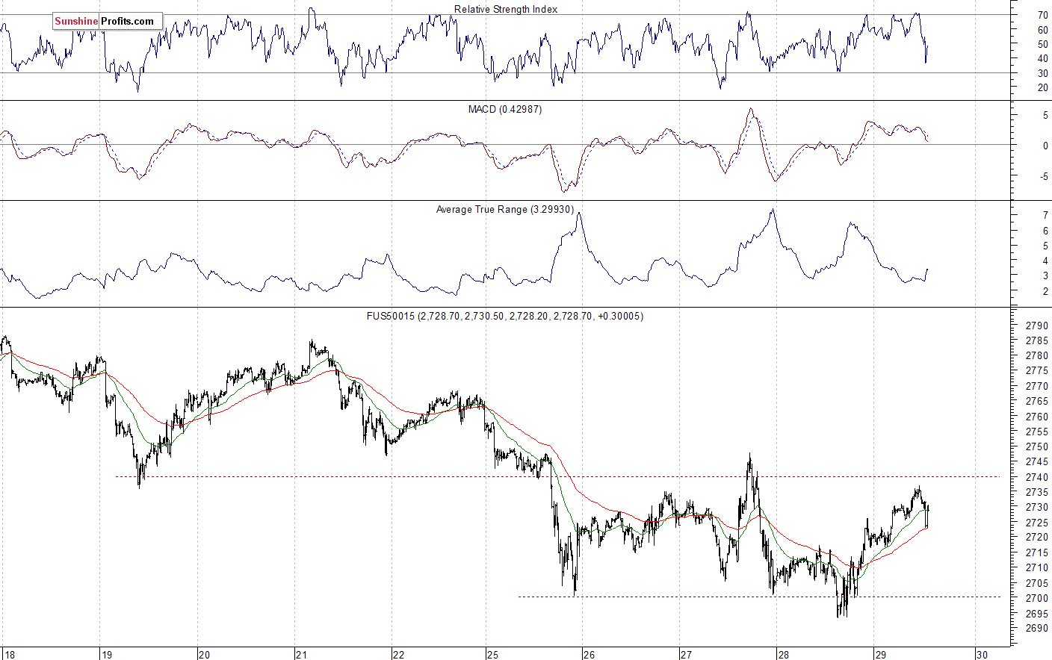This screenshot has width=1052, height=660.
Task: Click the 2770 price axis label
Action: coord(1036,386)
